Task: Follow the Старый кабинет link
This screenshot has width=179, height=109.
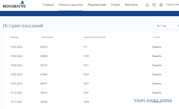Action: pos(172,4)
